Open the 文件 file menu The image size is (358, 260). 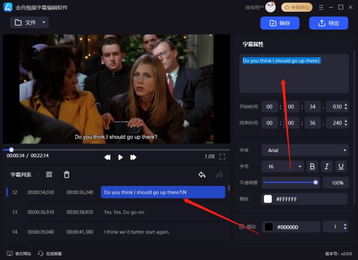[x=29, y=22]
